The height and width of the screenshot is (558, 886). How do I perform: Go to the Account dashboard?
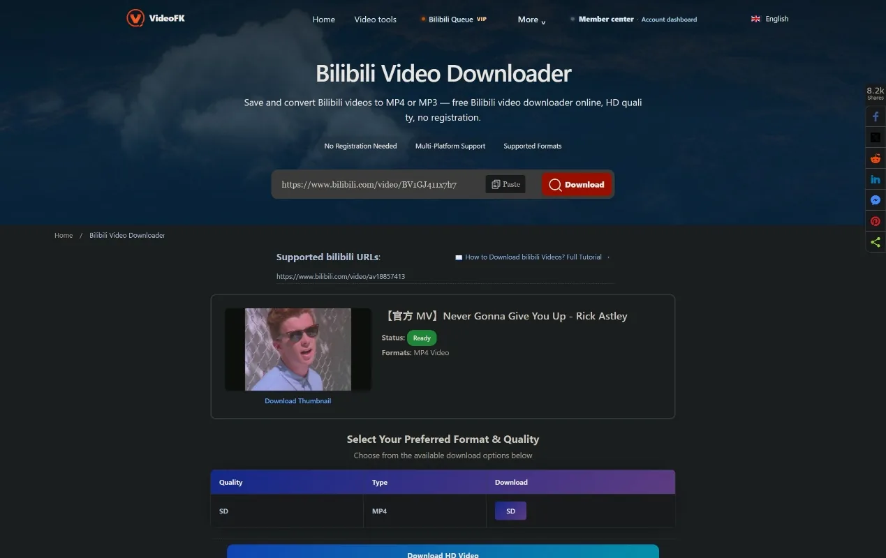[x=669, y=20]
